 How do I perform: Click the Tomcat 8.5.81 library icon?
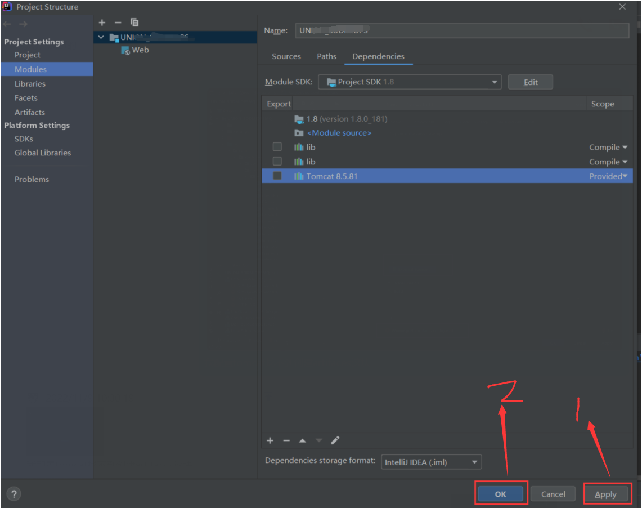(x=299, y=176)
